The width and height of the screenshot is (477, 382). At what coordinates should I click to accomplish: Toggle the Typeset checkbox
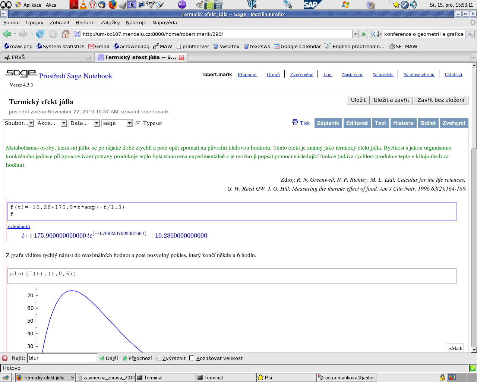[x=138, y=123]
